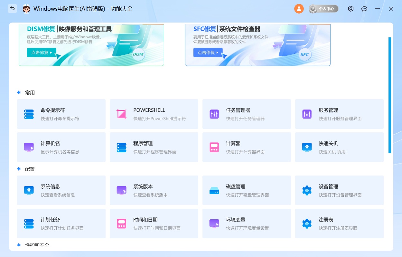Open the feedback chat bubble icon
The width and height of the screenshot is (402, 257).
pyautogui.click(x=364, y=9)
